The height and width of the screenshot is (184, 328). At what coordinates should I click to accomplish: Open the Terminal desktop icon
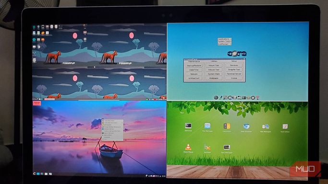(x=188, y=126)
